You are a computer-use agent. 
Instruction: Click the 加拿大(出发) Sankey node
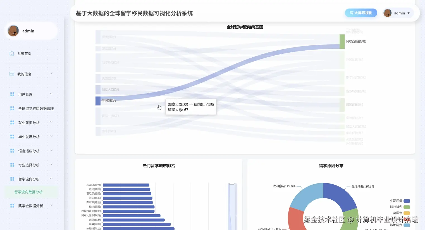pos(98,90)
